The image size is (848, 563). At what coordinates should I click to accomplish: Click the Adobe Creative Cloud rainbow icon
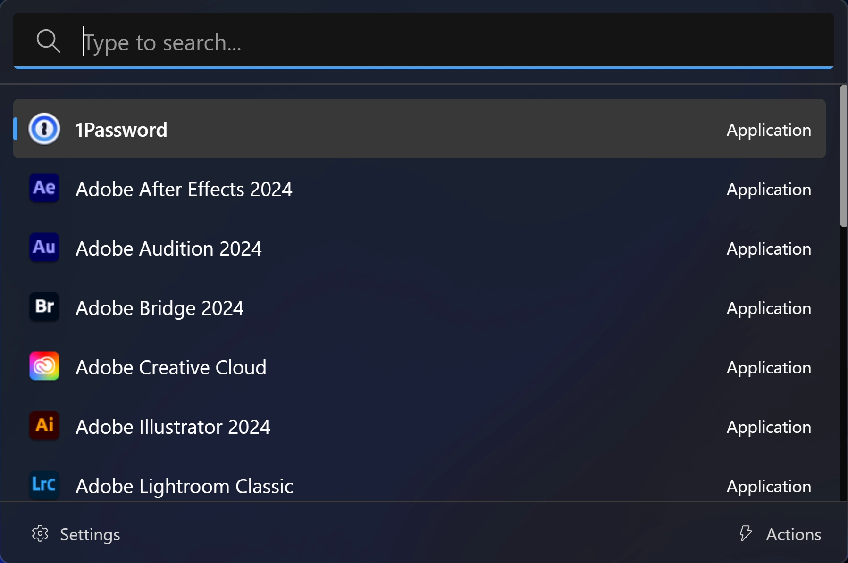point(44,366)
